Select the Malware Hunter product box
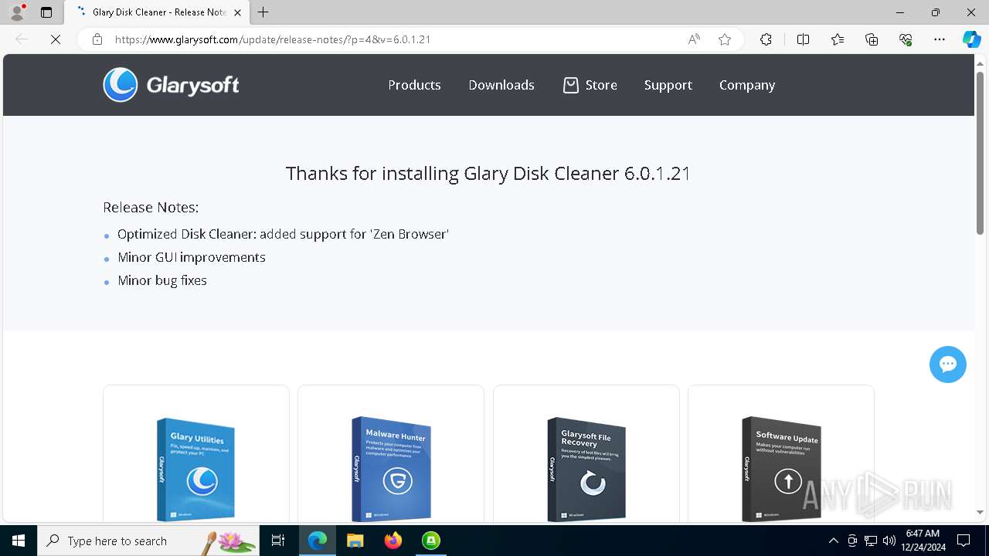Image resolution: width=989 pixels, height=556 pixels. [x=391, y=469]
